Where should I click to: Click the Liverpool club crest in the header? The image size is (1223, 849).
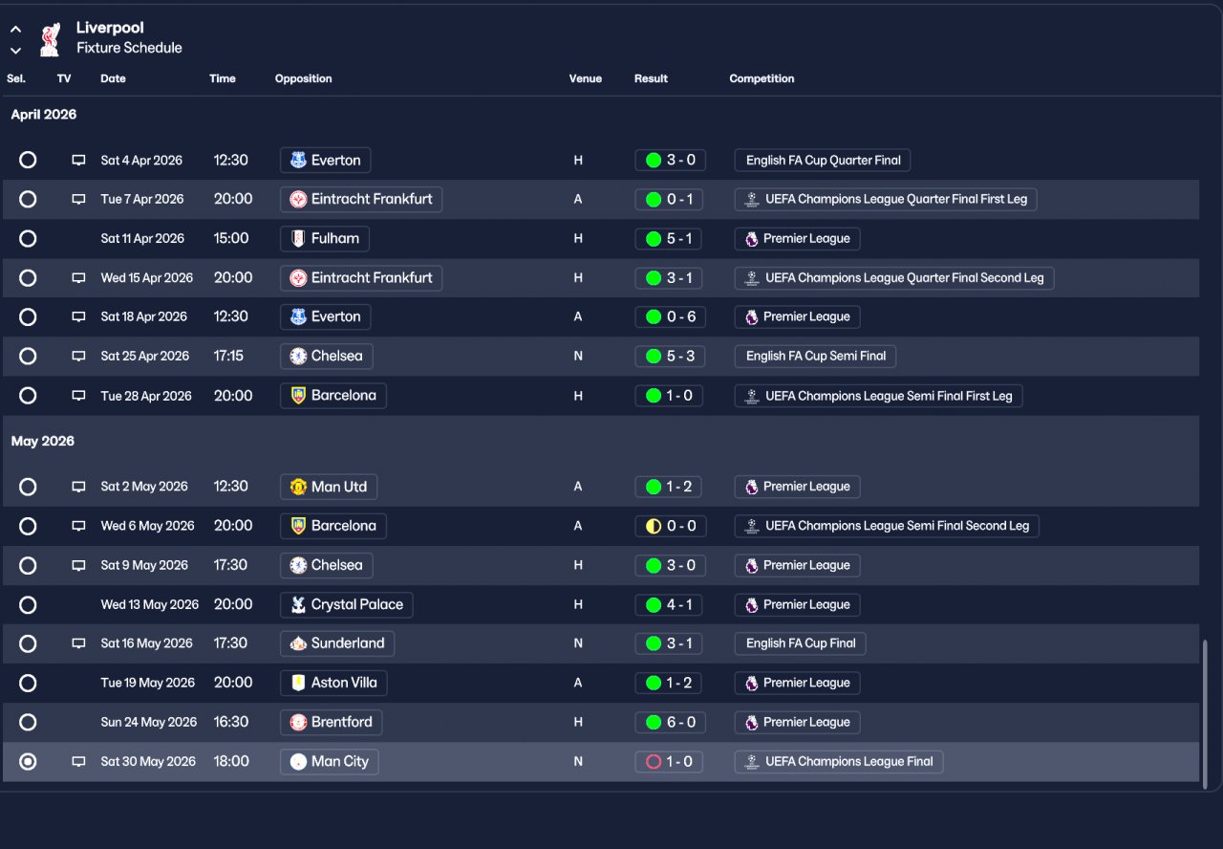(50, 39)
